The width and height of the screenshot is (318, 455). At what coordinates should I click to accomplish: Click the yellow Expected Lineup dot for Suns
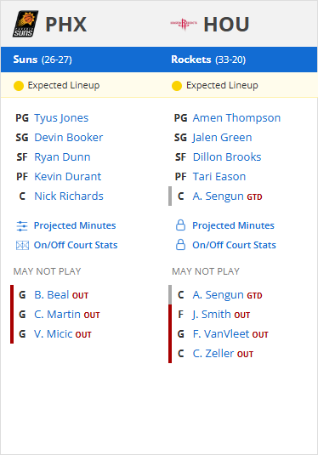click(19, 86)
